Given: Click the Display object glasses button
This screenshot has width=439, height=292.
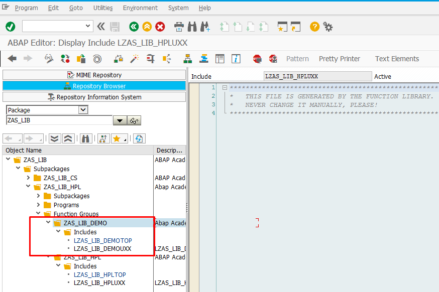Looking at the screenshot, I should pyautogui.click(x=134, y=121).
